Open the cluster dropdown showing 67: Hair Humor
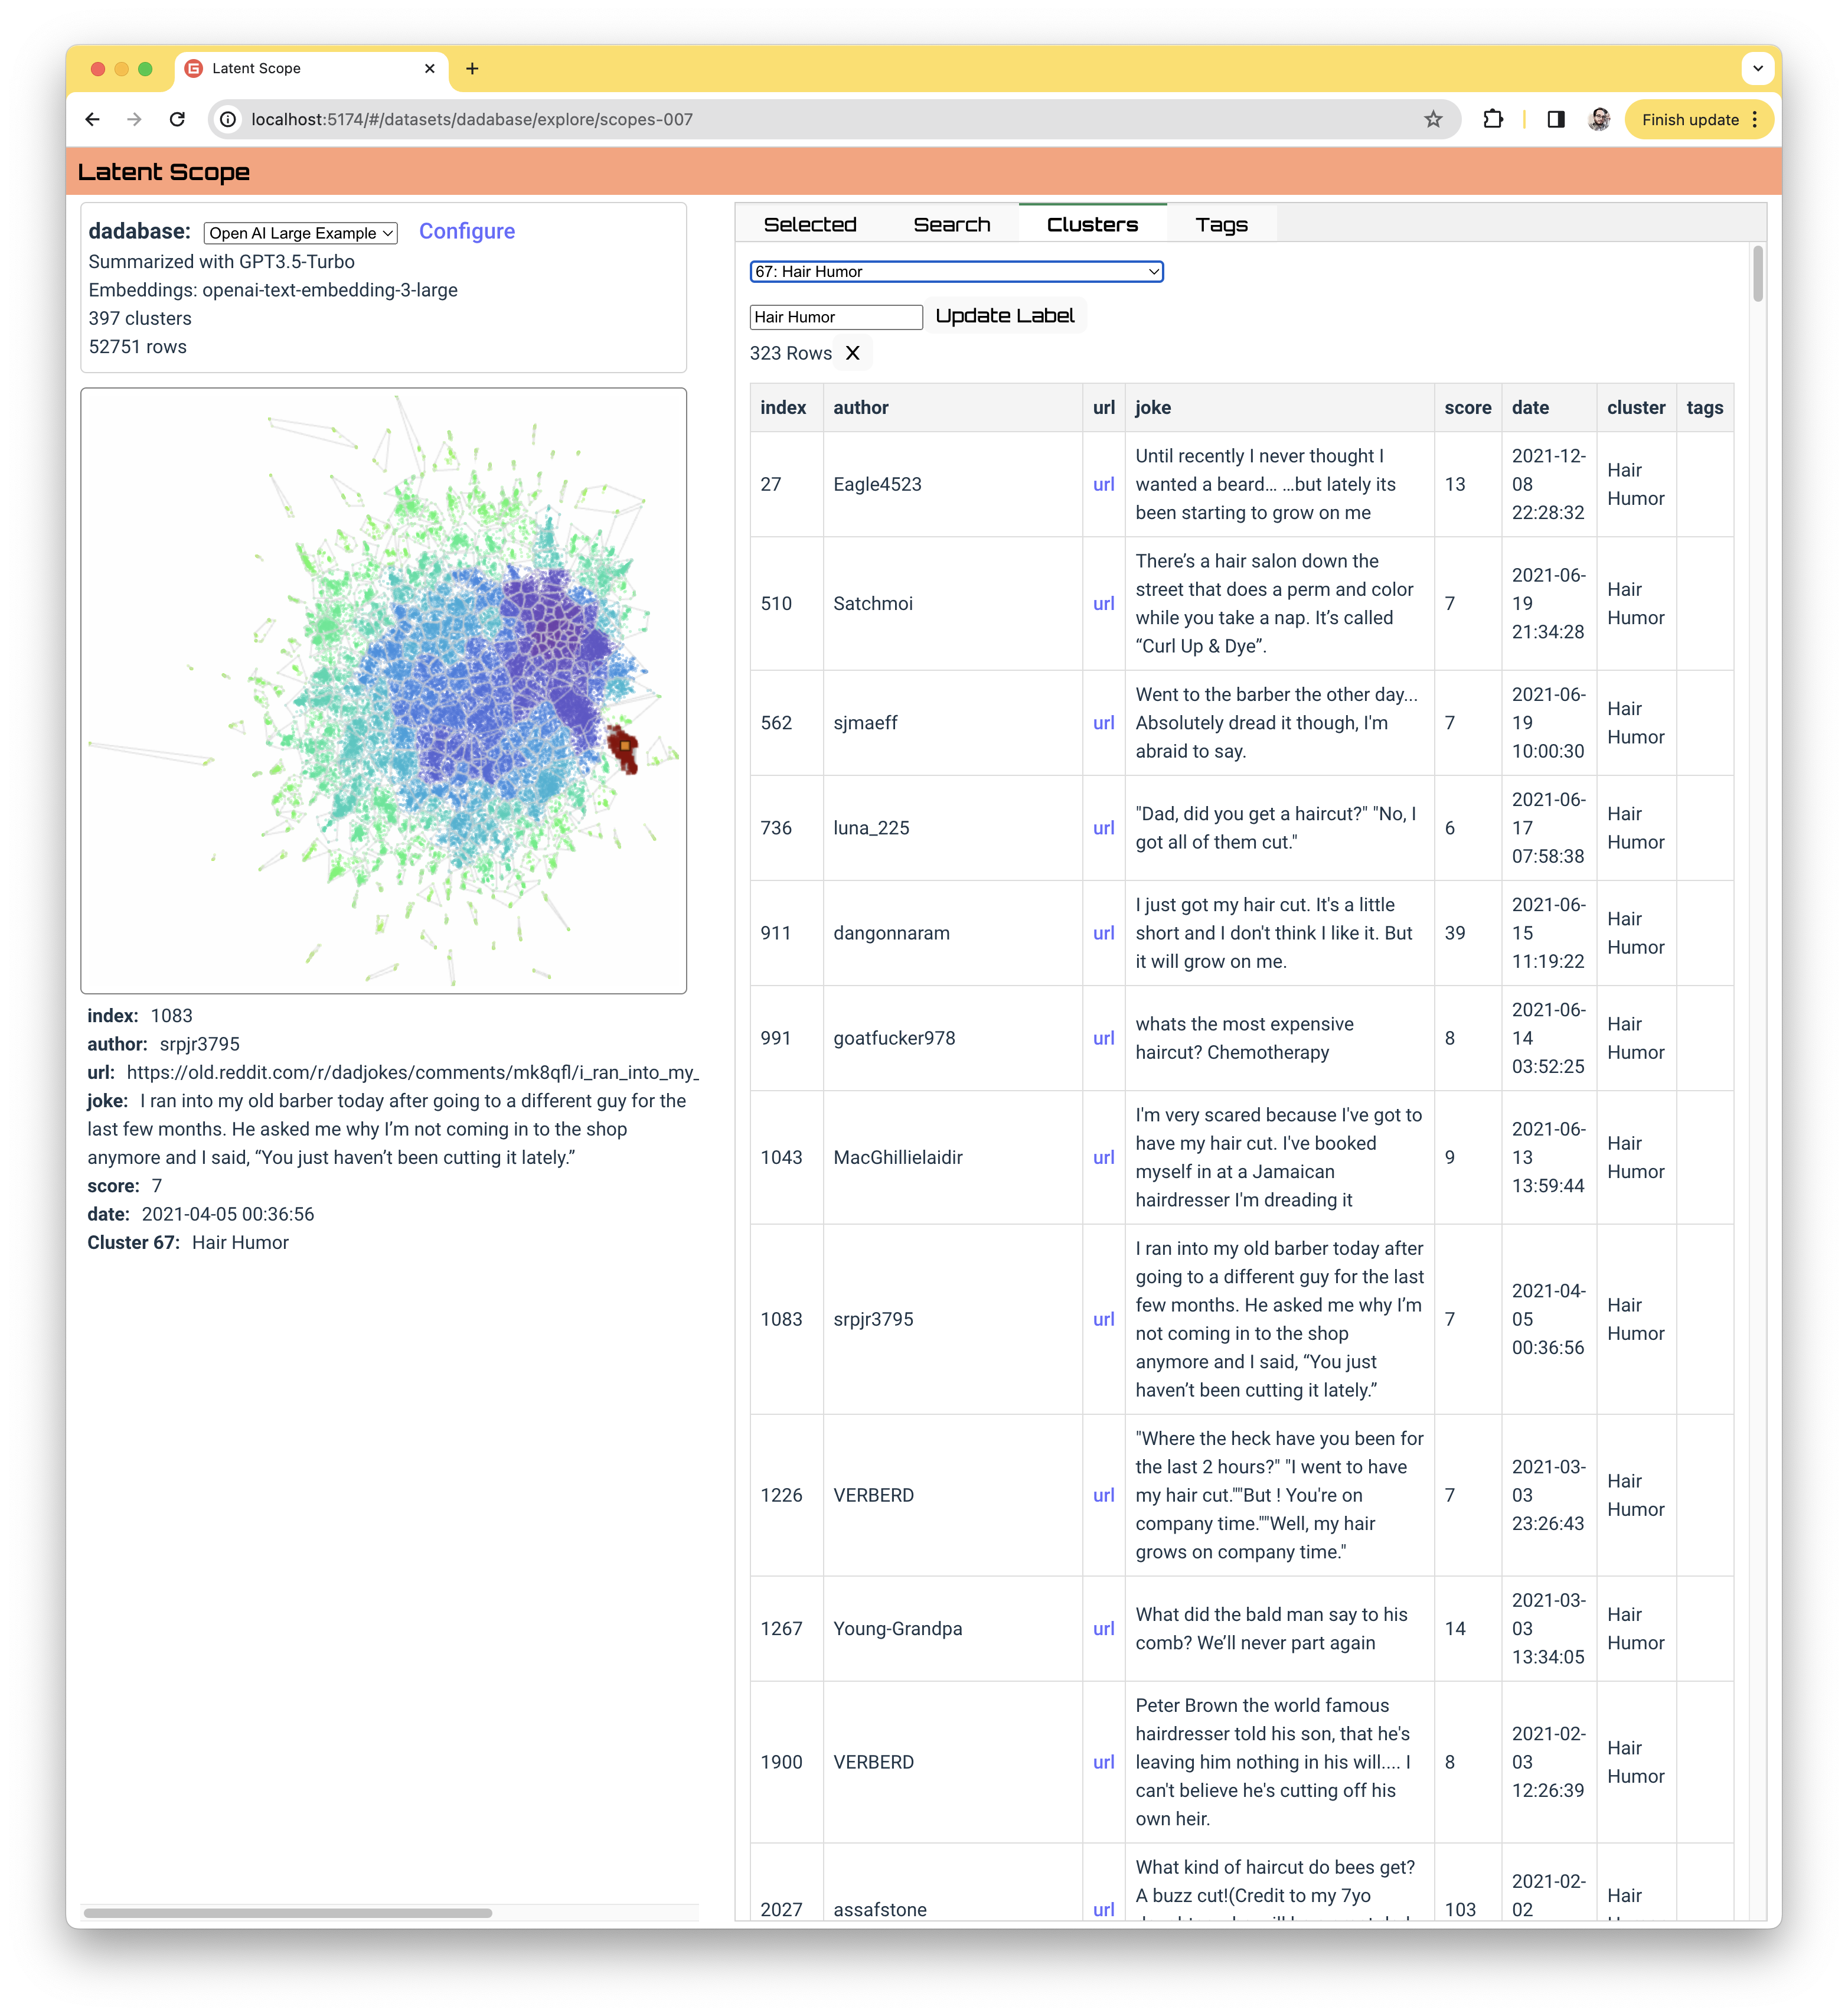This screenshot has width=1848, height=2016. click(x=956, y=271)
